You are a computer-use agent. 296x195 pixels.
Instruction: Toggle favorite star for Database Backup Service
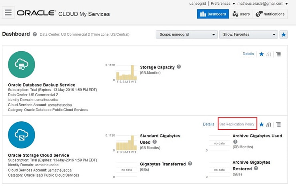[x=262, y=54]
